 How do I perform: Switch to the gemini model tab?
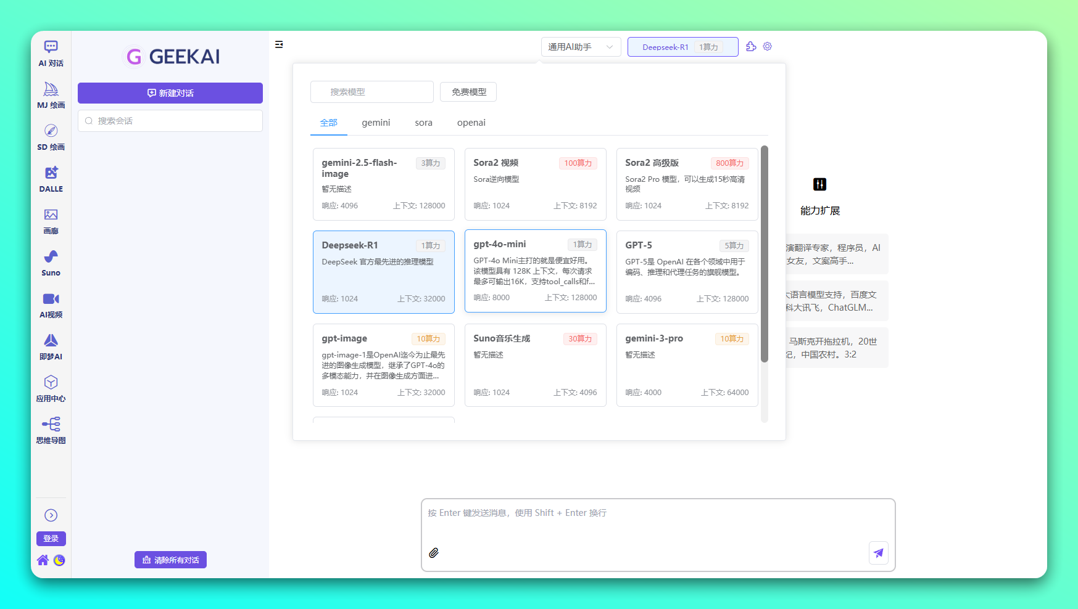[x=376, y=123]
